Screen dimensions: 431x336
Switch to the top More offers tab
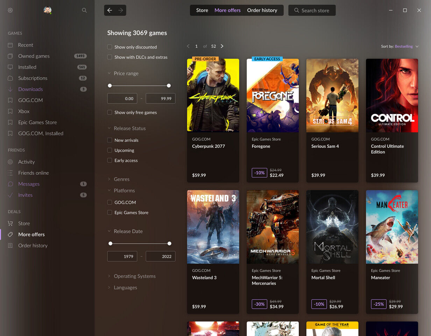point(227,10)
